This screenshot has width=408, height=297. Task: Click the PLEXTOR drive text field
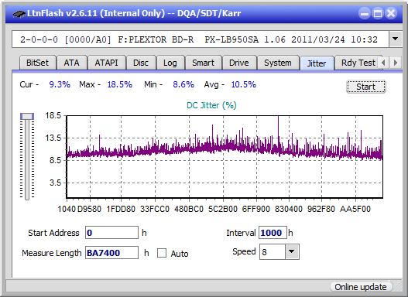pos(201,39)
